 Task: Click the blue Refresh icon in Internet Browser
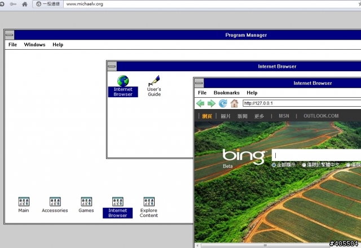click(x=223, y=103)
